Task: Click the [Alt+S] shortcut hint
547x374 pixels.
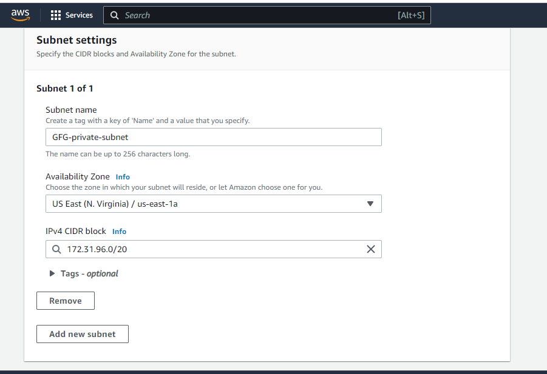Action: click(411, 15)
